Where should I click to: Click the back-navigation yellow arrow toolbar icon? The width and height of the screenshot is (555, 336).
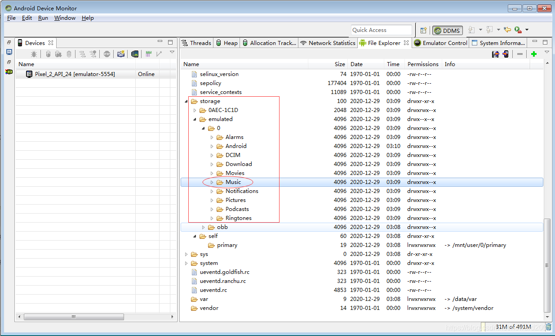[507, 30]
